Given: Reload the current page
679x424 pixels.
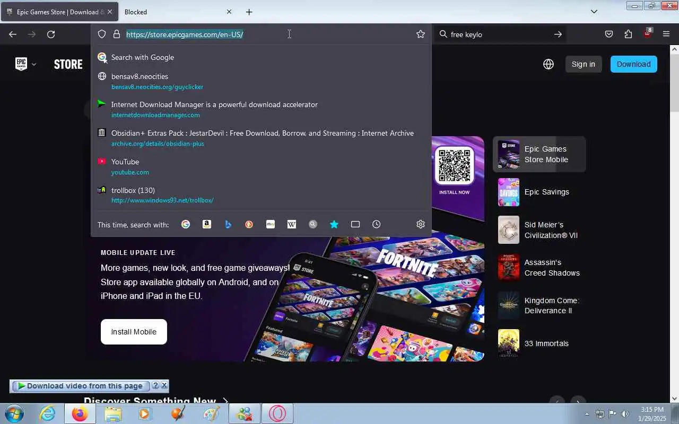Looking at the screenshot, I should (x=51, y=34).
